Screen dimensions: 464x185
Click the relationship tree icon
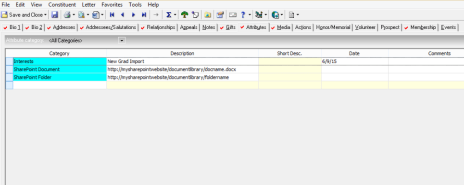click(185, 15)
